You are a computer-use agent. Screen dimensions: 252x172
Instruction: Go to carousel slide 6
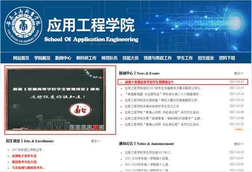(x=101, y=127)
